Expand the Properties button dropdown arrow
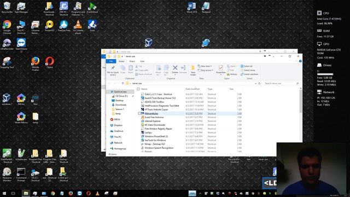 pos(221,74)
